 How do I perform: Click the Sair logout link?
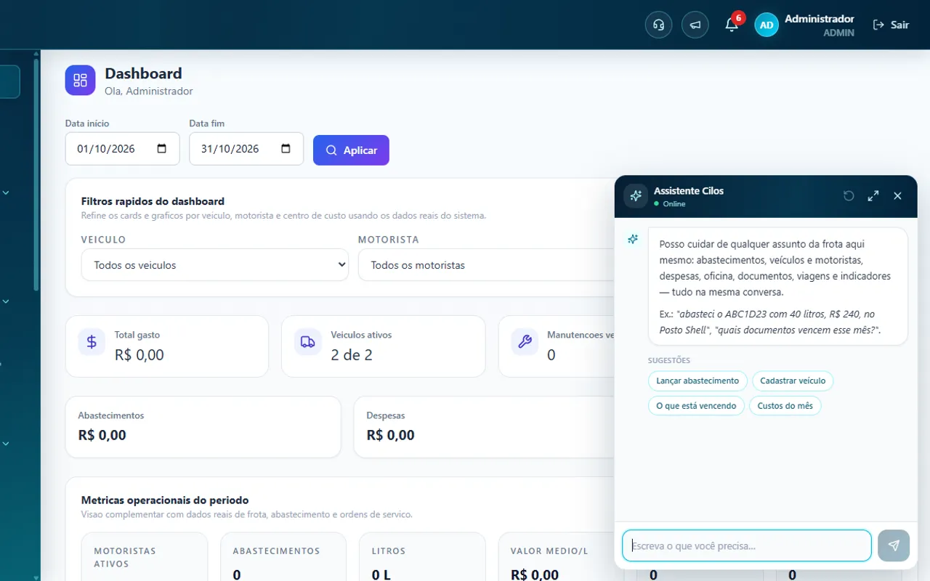[891, 25]
